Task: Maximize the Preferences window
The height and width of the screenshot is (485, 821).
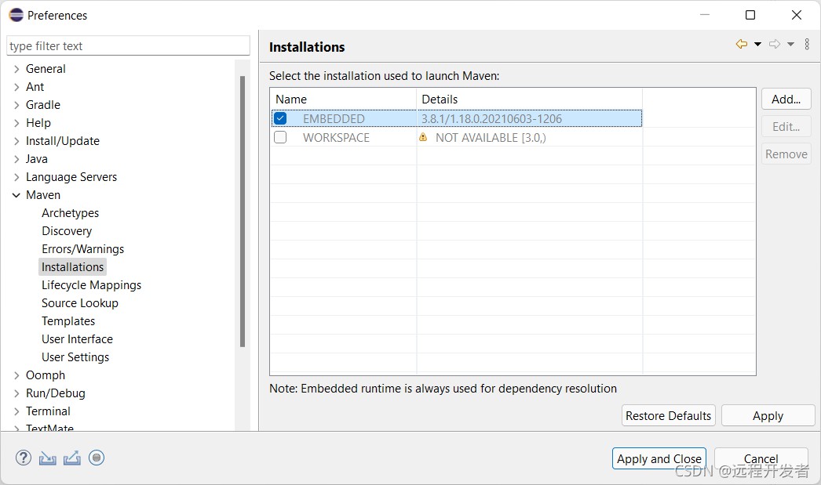Action: [x=750, y=15]
